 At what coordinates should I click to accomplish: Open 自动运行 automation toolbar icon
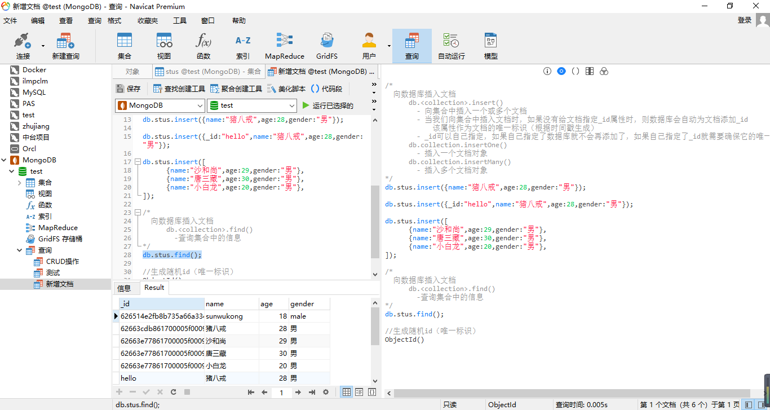(452, 46)
